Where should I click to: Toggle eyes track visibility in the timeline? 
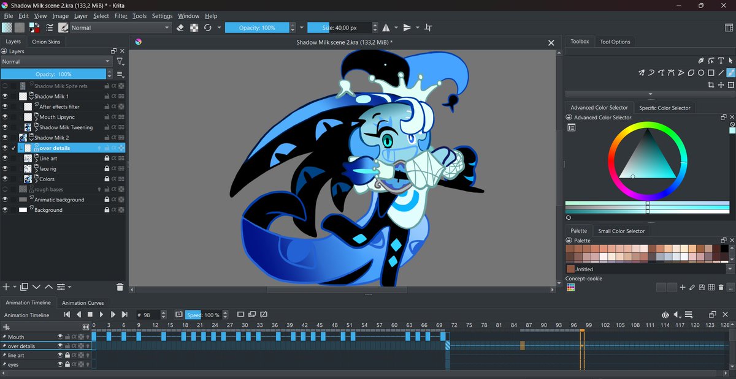60,364
